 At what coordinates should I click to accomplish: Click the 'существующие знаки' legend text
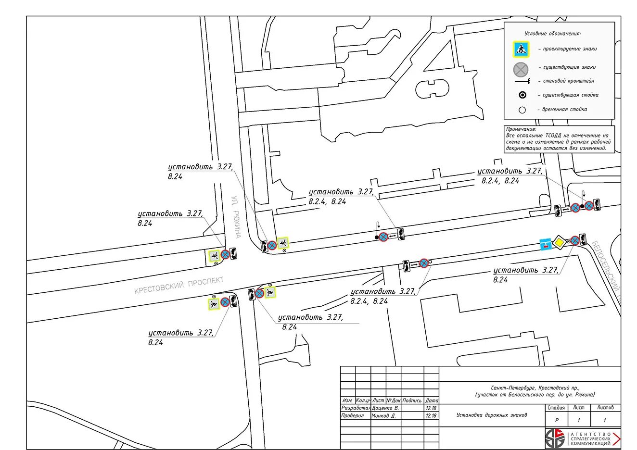pos(569,67)
